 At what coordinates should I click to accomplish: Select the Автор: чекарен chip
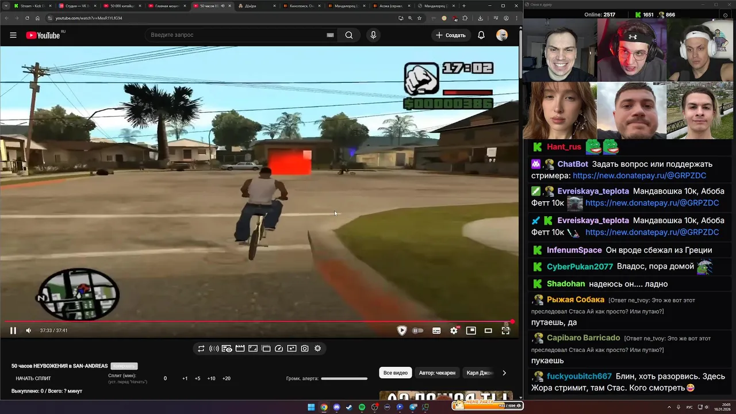[x=437, y=373]
